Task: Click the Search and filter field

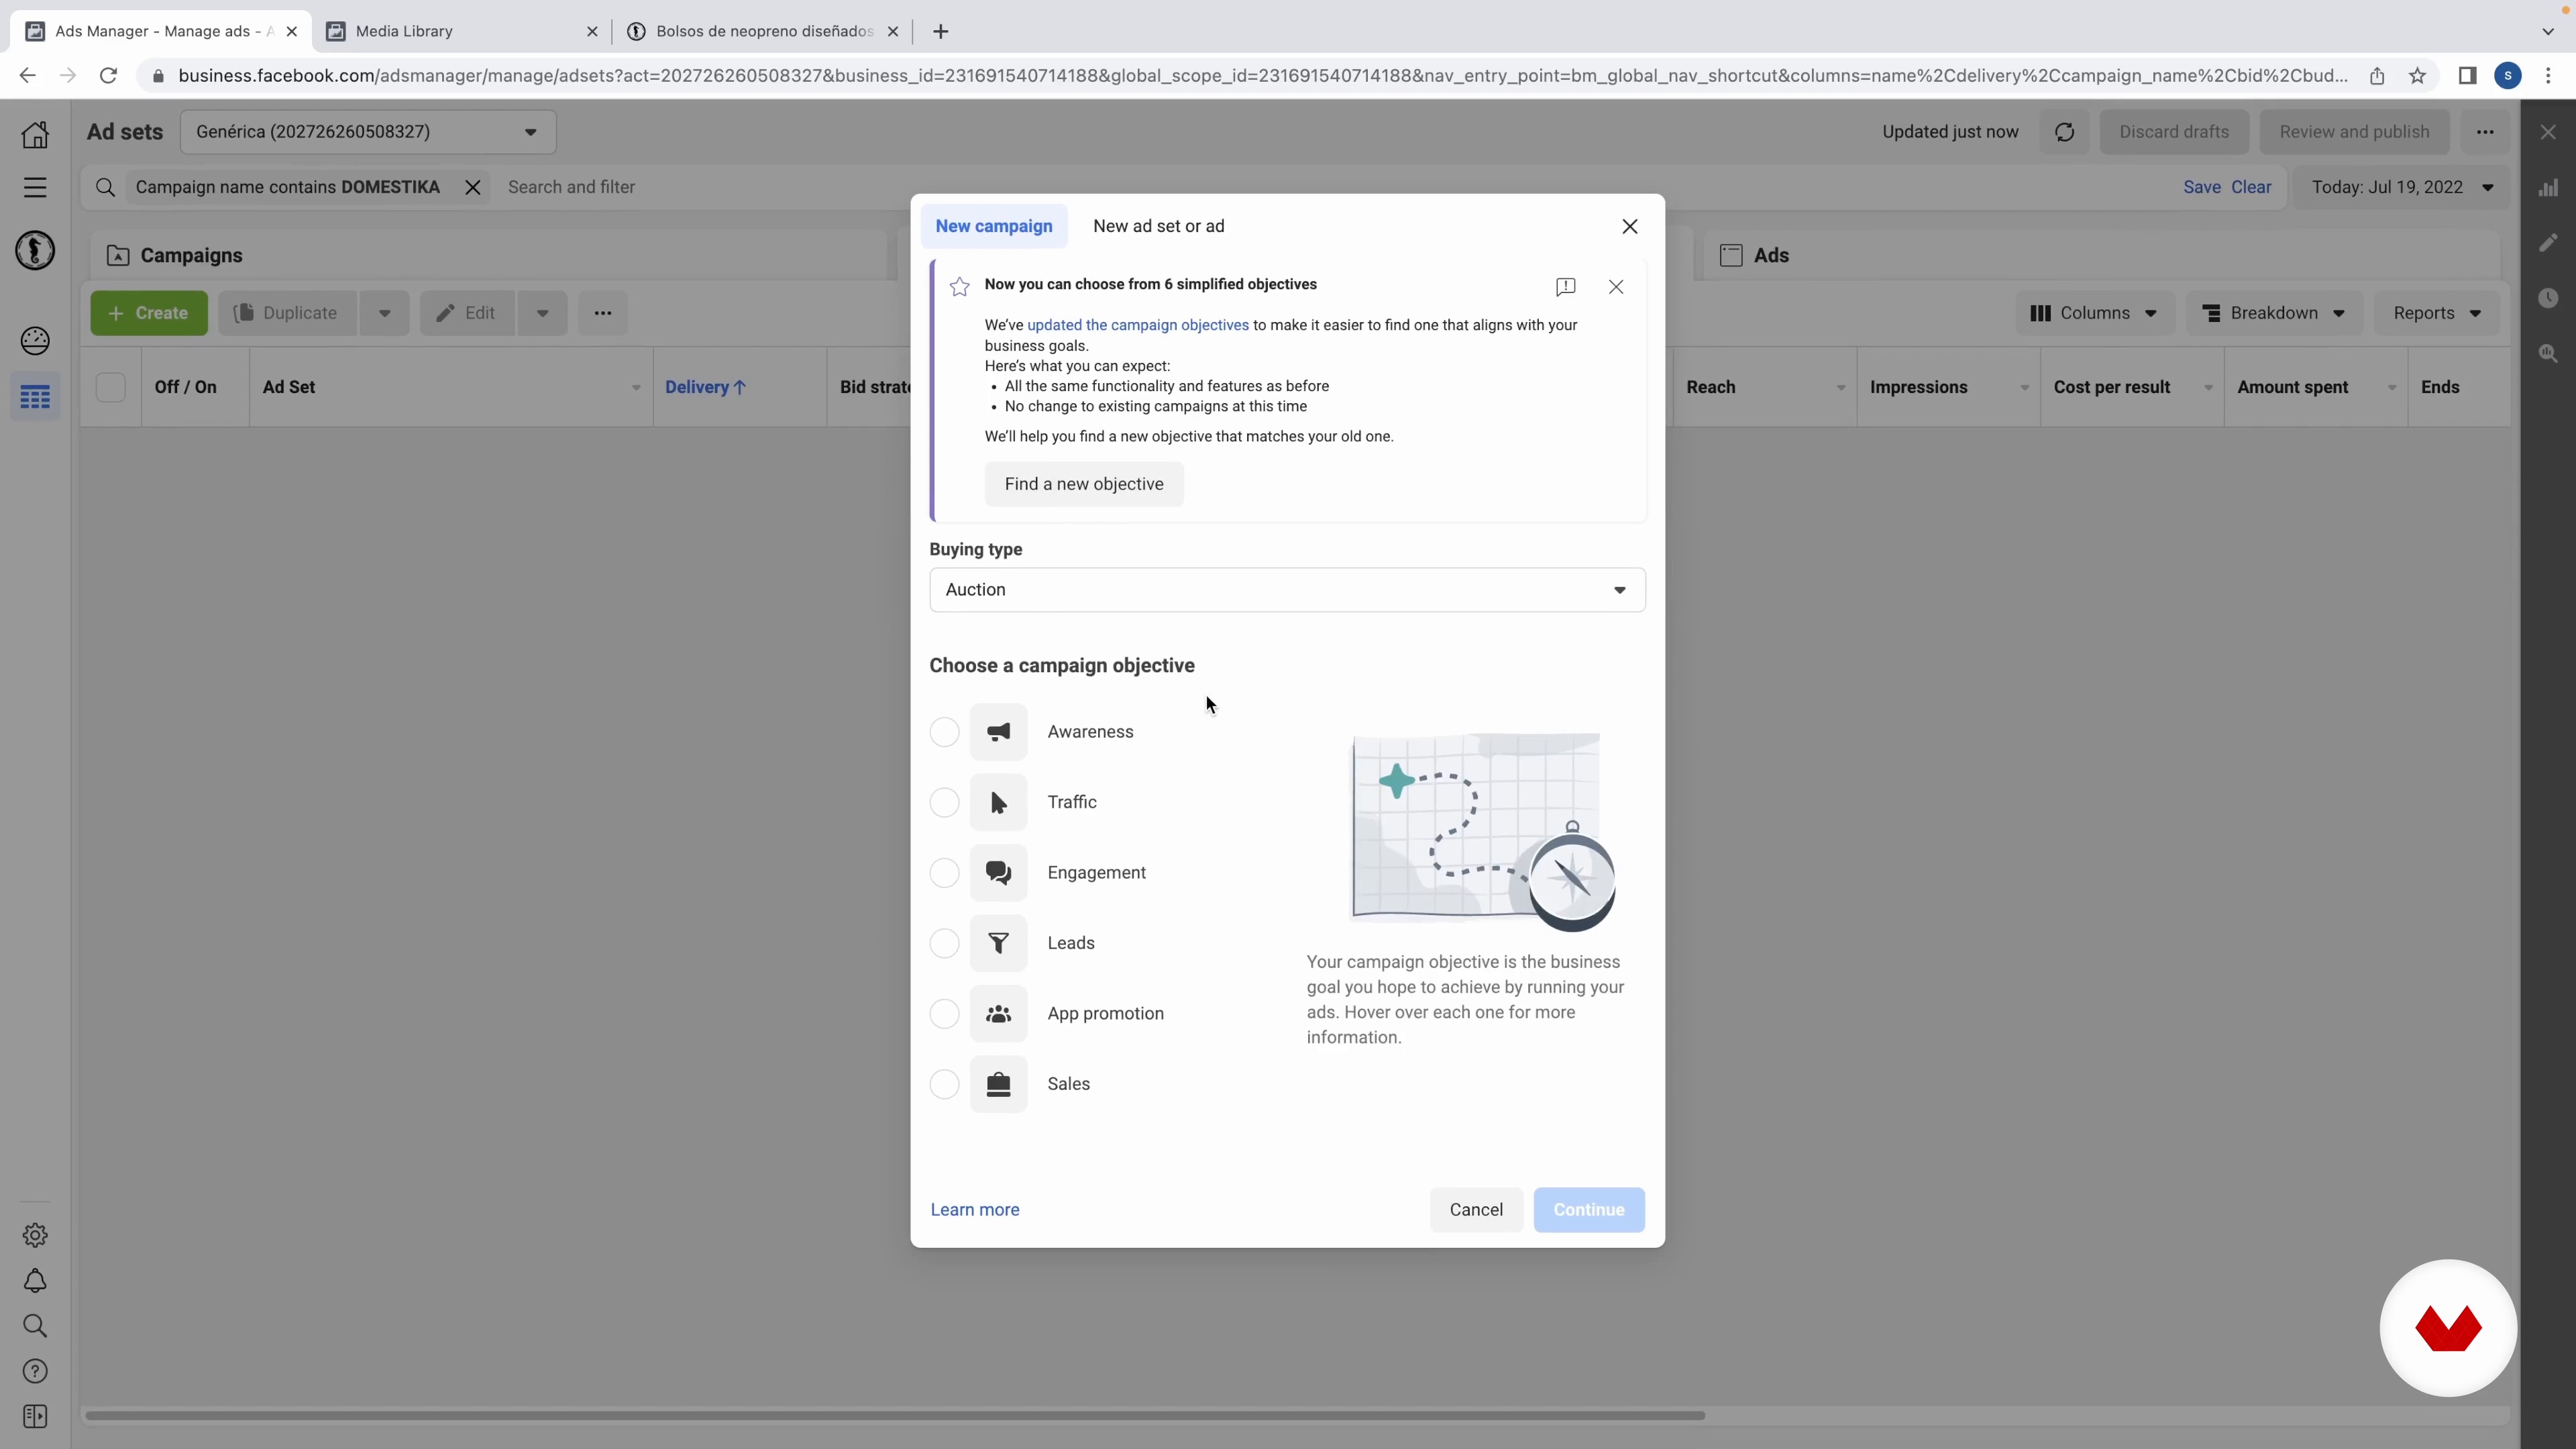Action: point(1330,187)
